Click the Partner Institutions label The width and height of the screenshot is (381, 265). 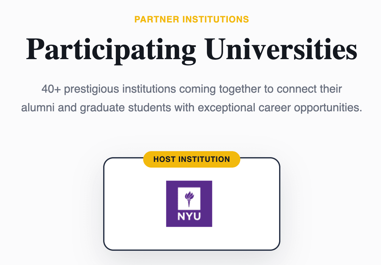pyautogui.click(x=192, y=19)
